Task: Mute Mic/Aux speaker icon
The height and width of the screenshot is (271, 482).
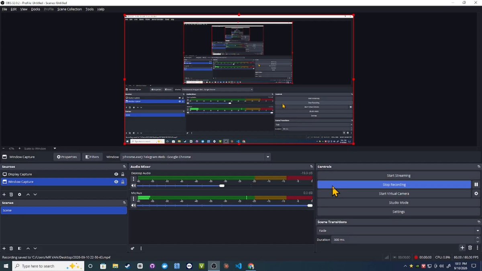Action: coord(133,206)
